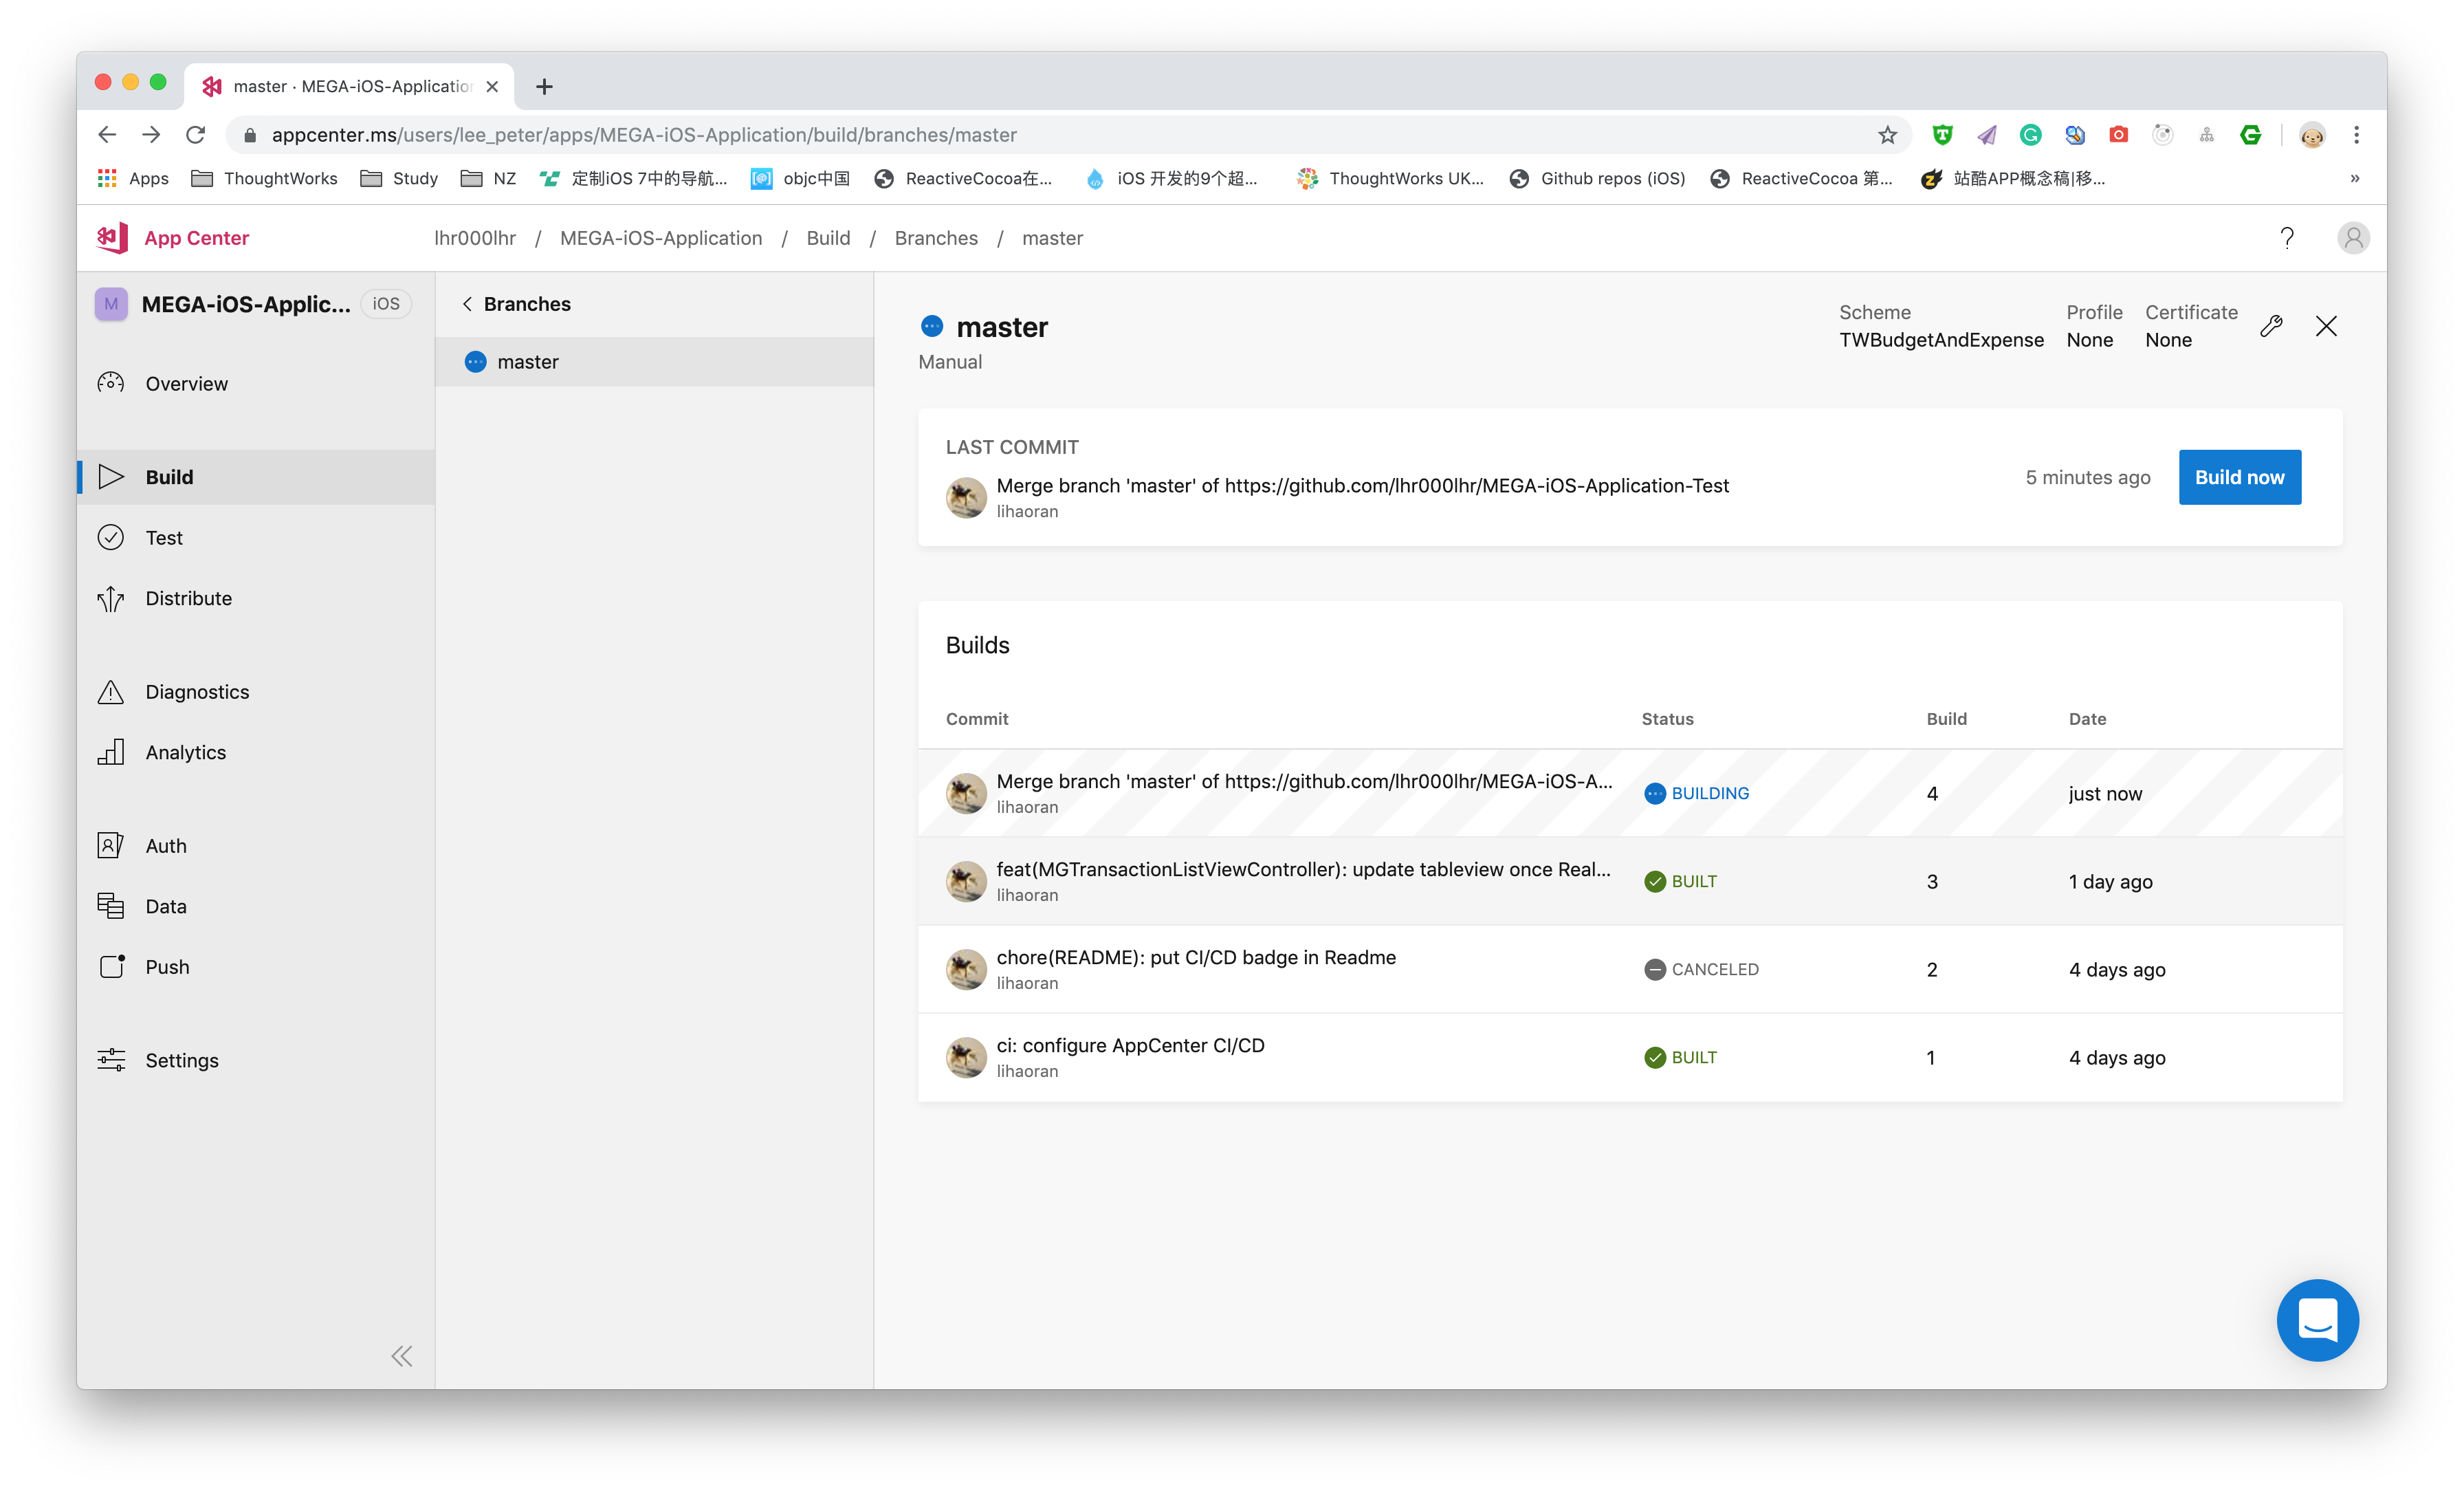Select the Overview sidebar item
Image resolution: width=2464 pixels, height=1491 pixels.
click(x=186, y=384)
